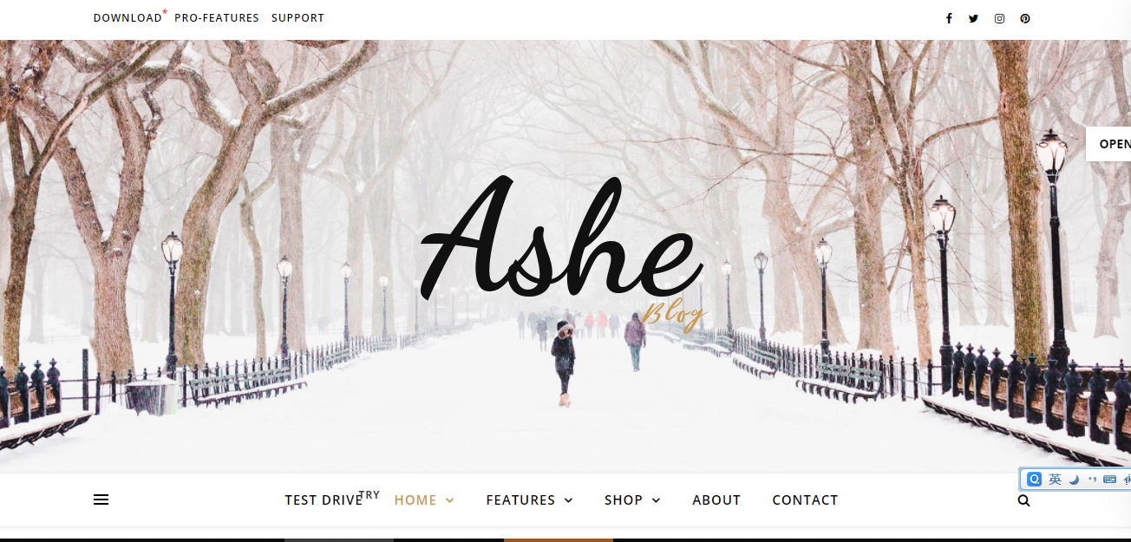Click the Pro-Features link
Image resolution: width=1131 pixels, height=542 pixels.
(x=217, y=18)
